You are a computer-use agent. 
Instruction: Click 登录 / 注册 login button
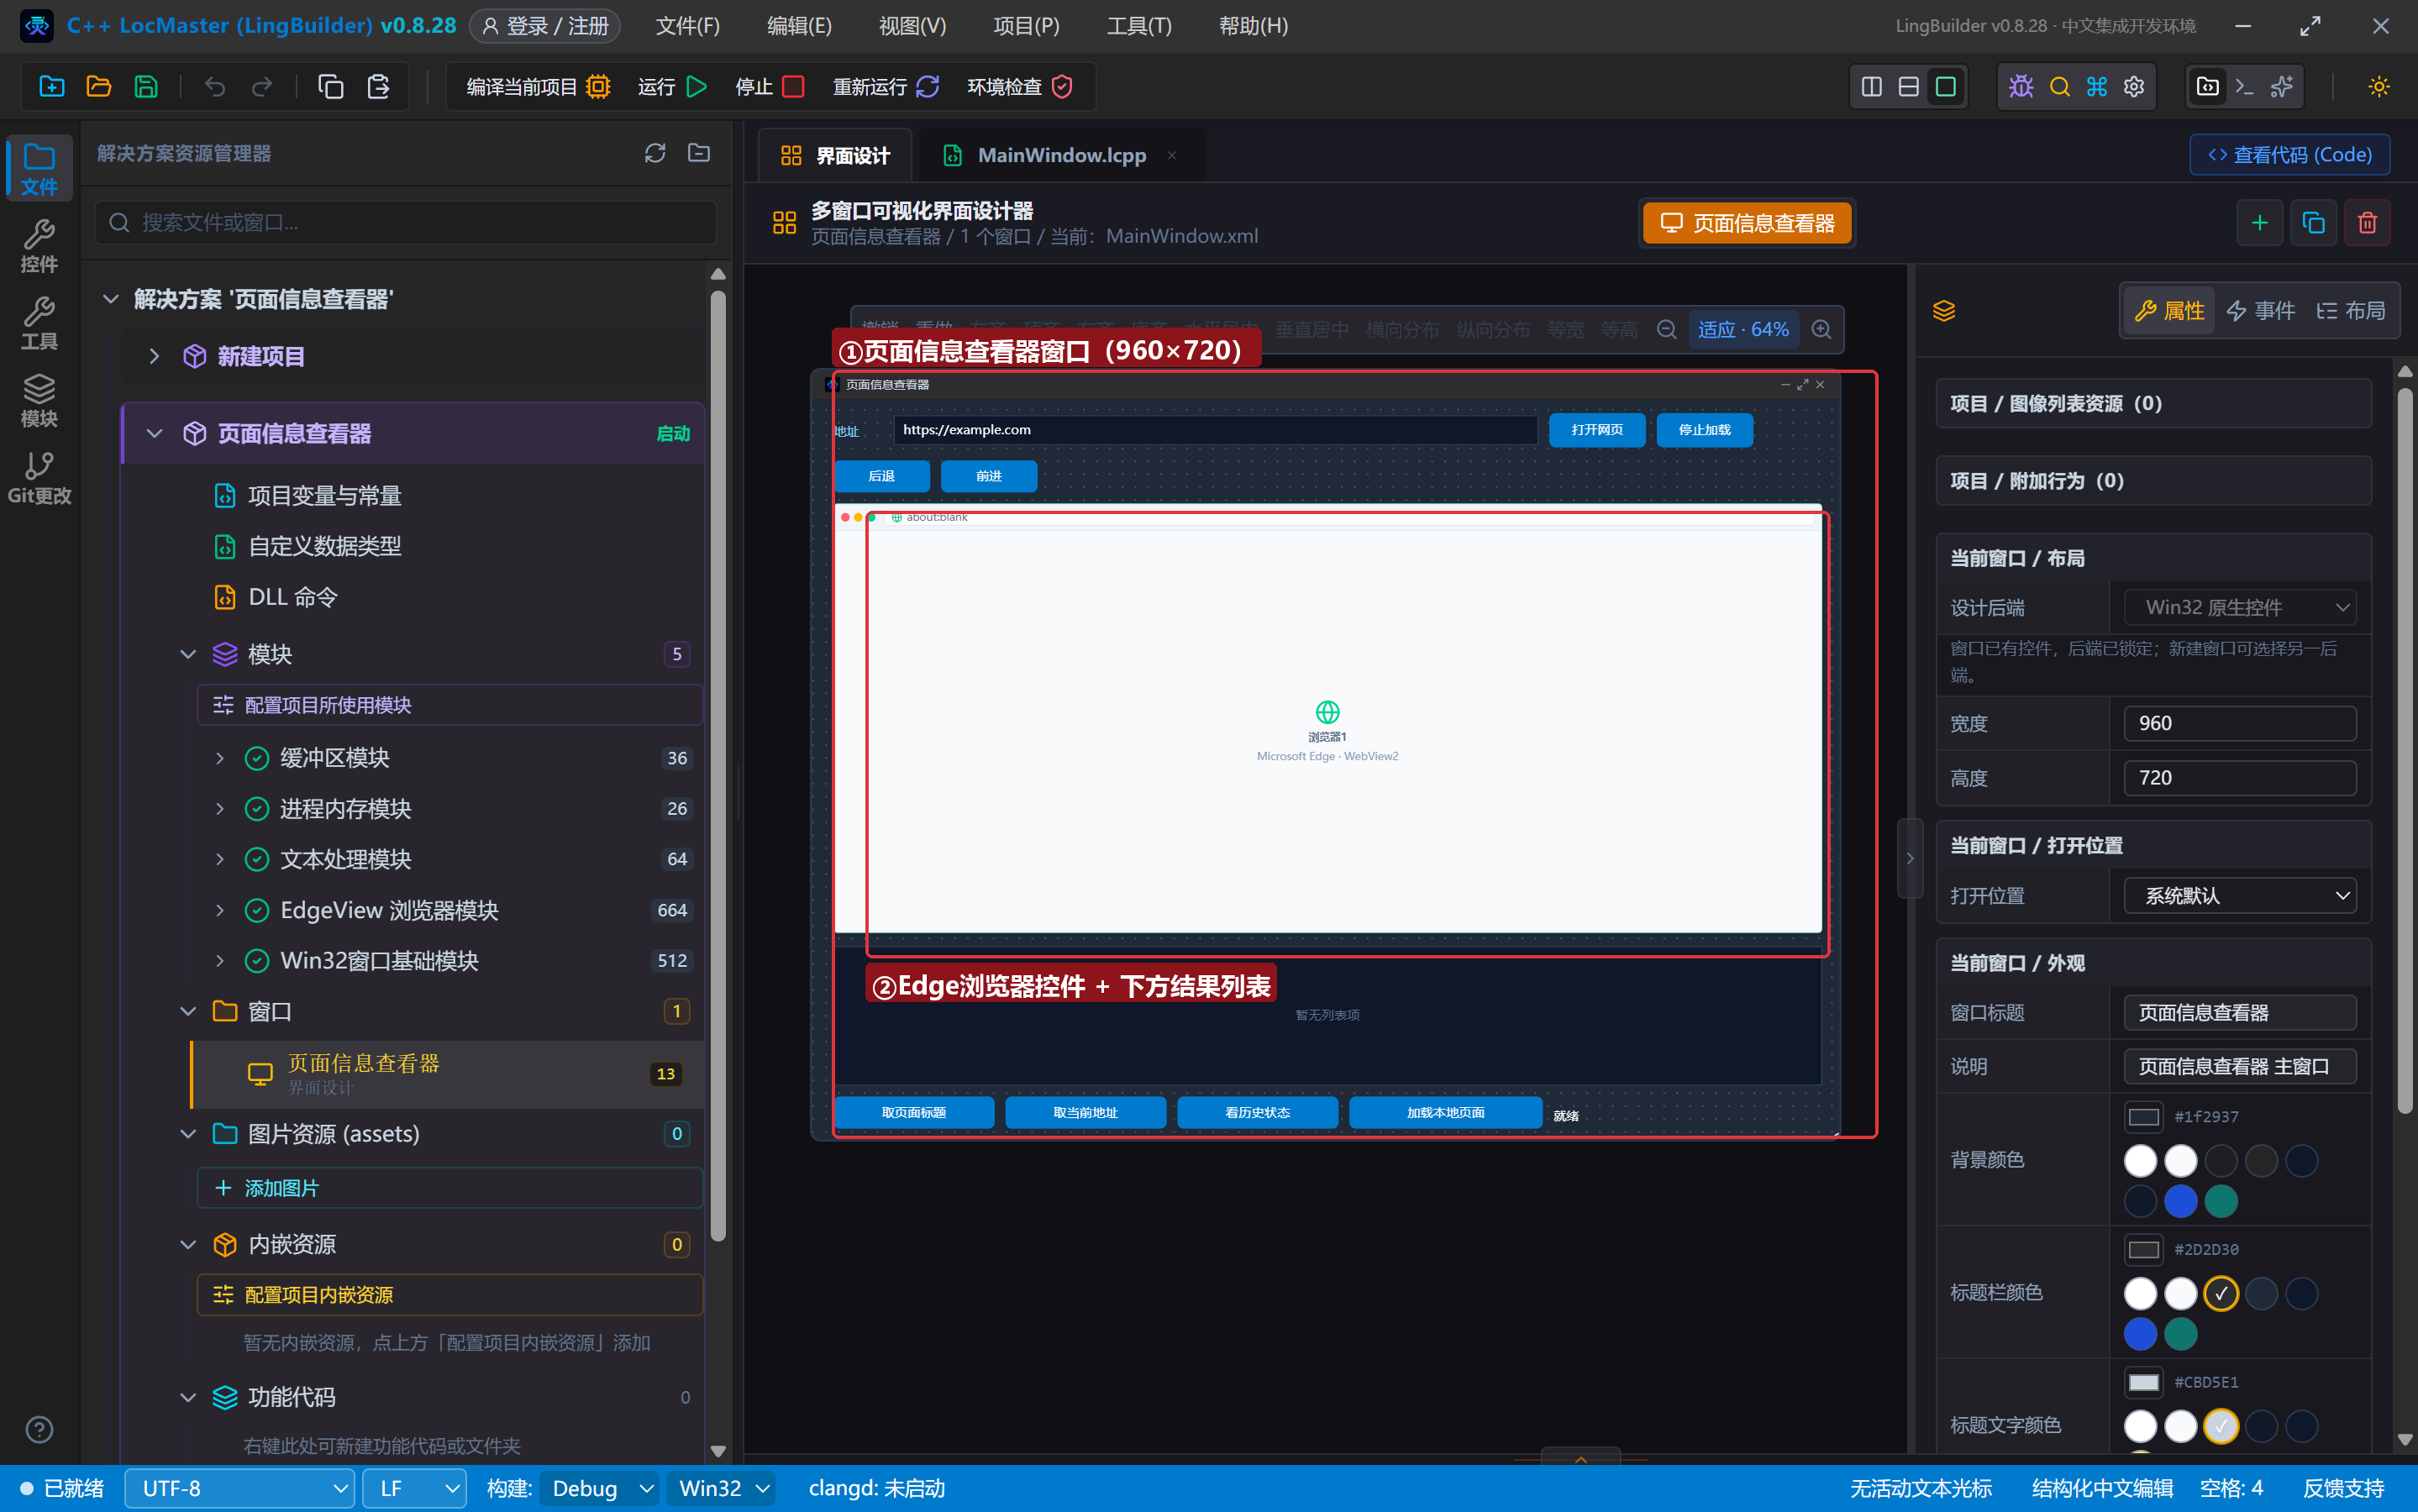[545, 26]
